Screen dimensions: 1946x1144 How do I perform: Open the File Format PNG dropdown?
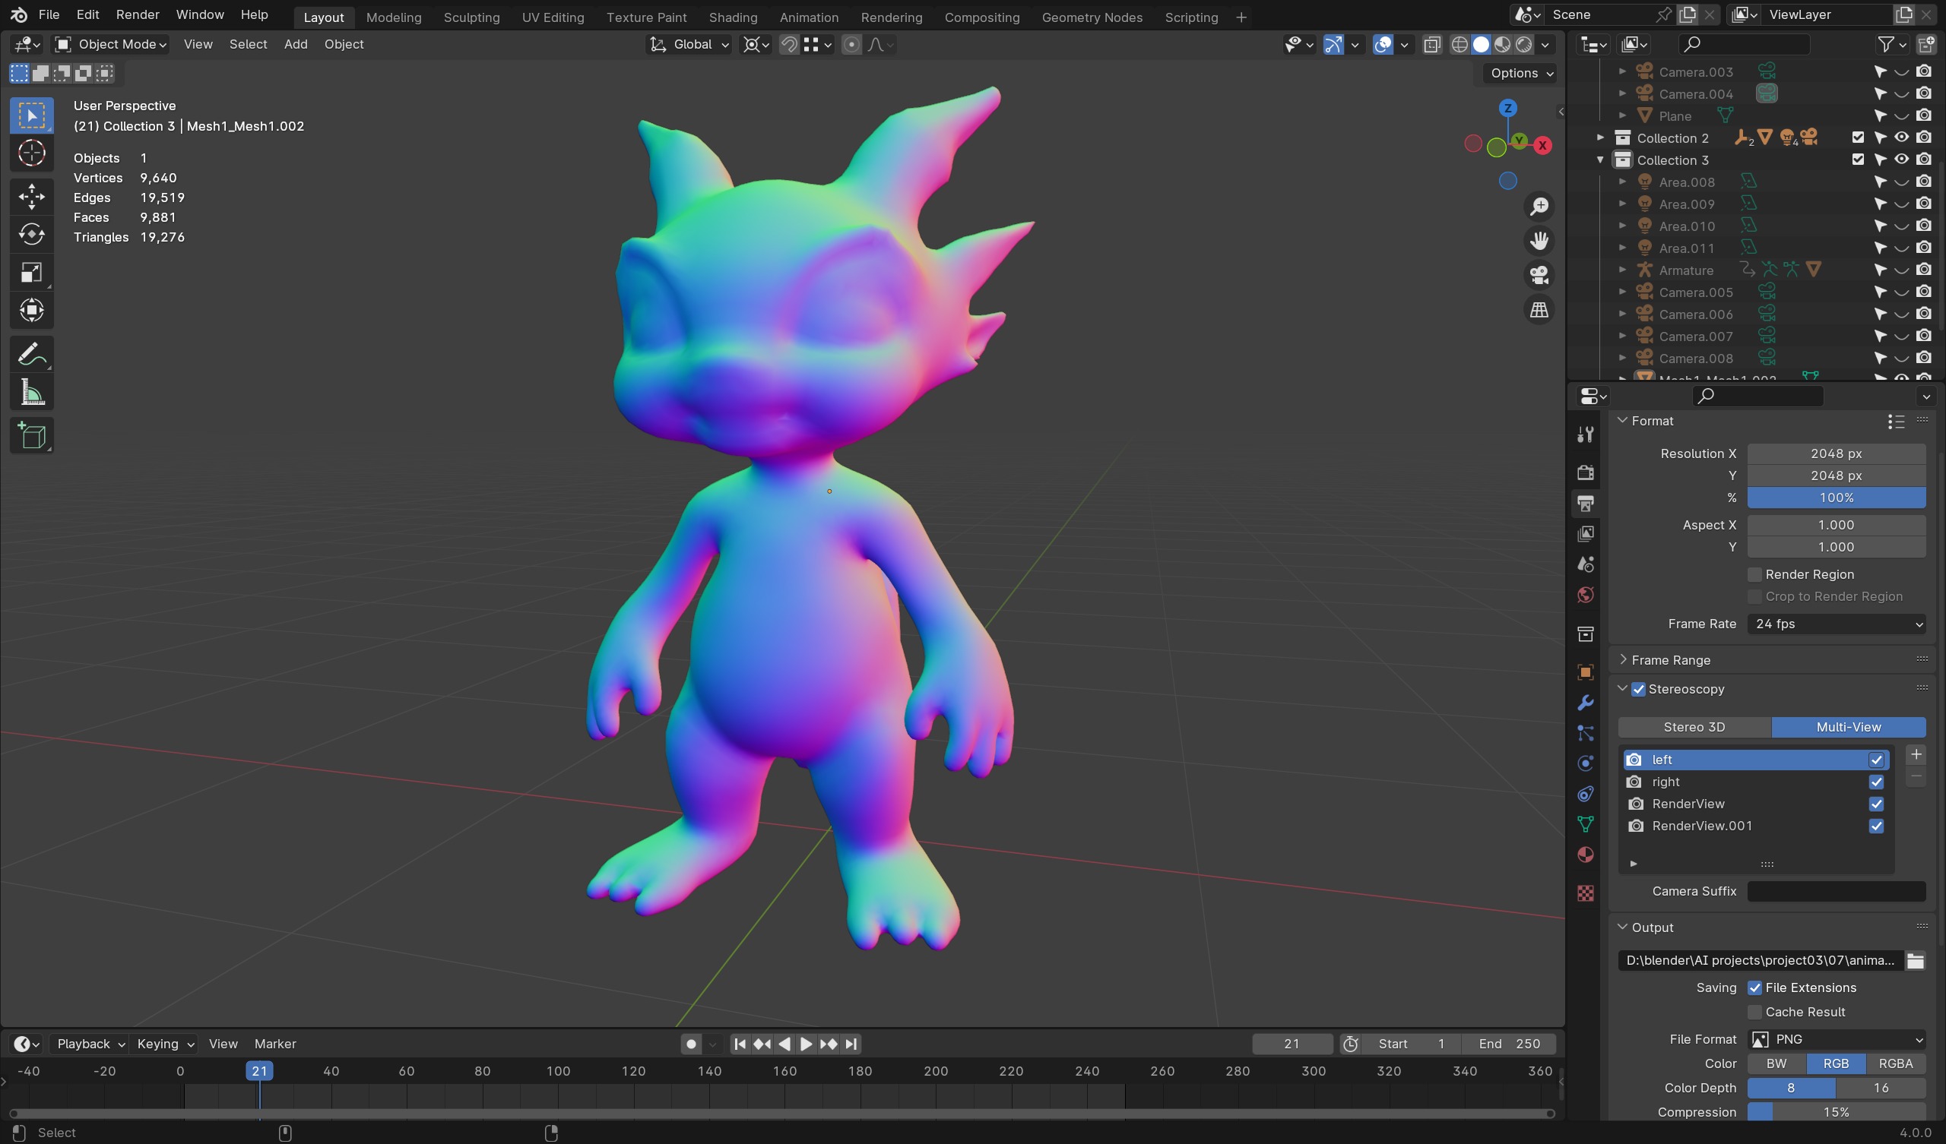[1837, 1040]
